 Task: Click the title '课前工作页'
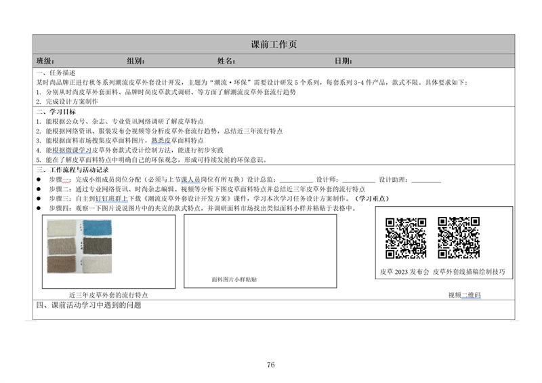coord(274,44)
